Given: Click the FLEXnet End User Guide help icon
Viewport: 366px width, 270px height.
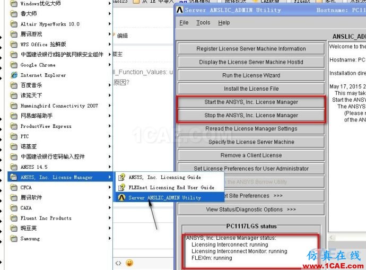Looking at the screenshot, I should (x=121, y=187).
